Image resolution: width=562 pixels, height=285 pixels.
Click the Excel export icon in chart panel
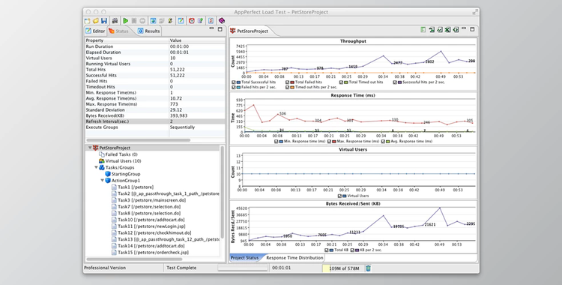pos(447,30)
